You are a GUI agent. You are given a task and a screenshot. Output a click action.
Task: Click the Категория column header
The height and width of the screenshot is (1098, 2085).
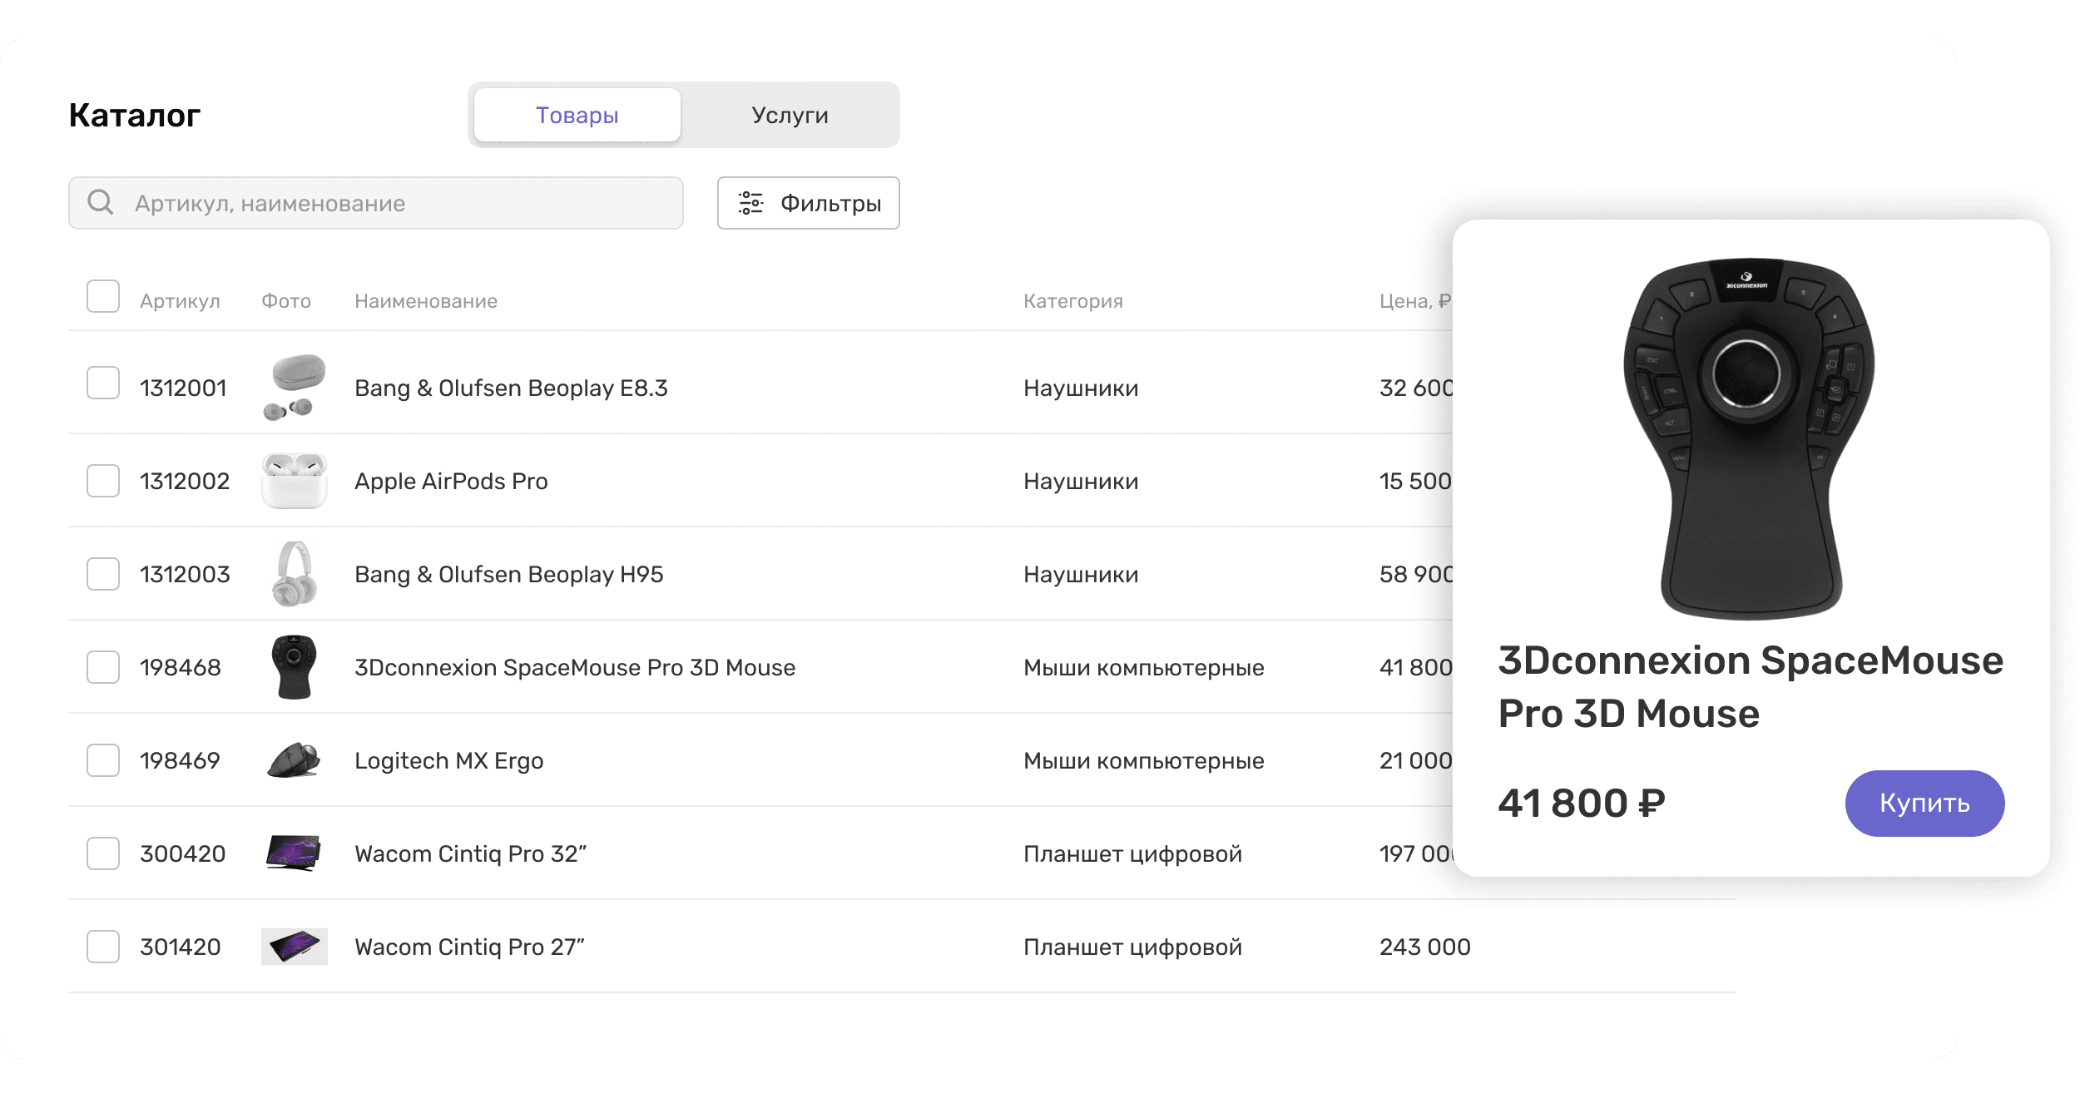[x=1073, y=301]
